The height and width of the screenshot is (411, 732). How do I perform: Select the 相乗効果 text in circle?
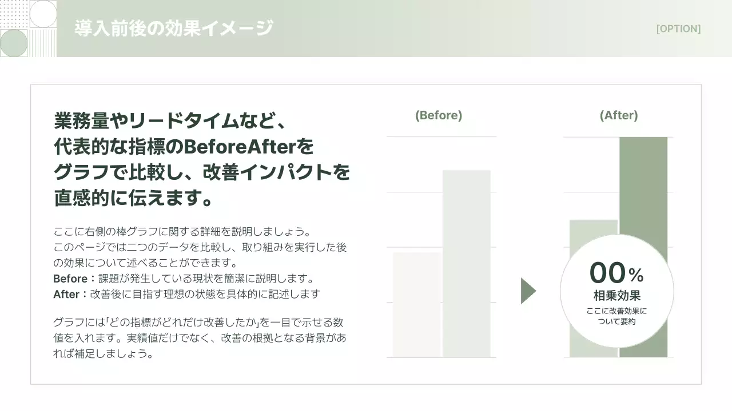tap(617, 296)
